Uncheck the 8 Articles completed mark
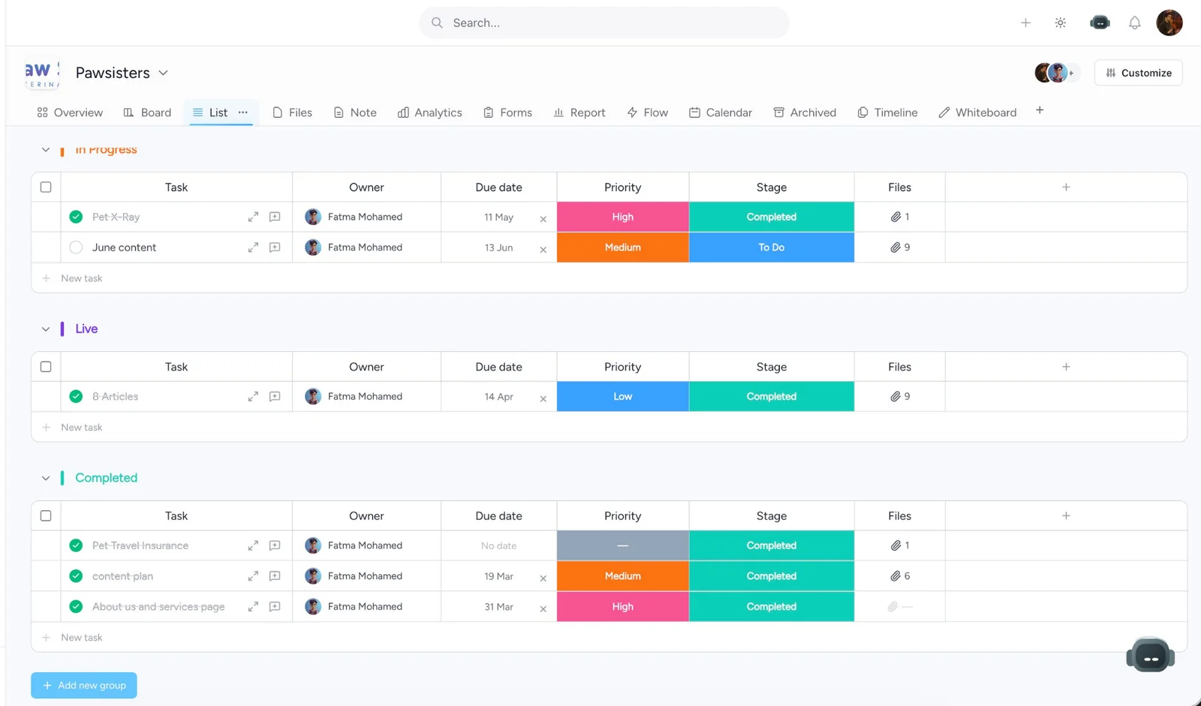 point(76,396)
